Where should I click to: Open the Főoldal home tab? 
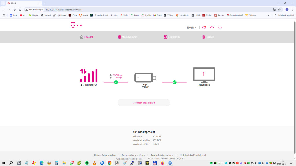coord(86,37)
